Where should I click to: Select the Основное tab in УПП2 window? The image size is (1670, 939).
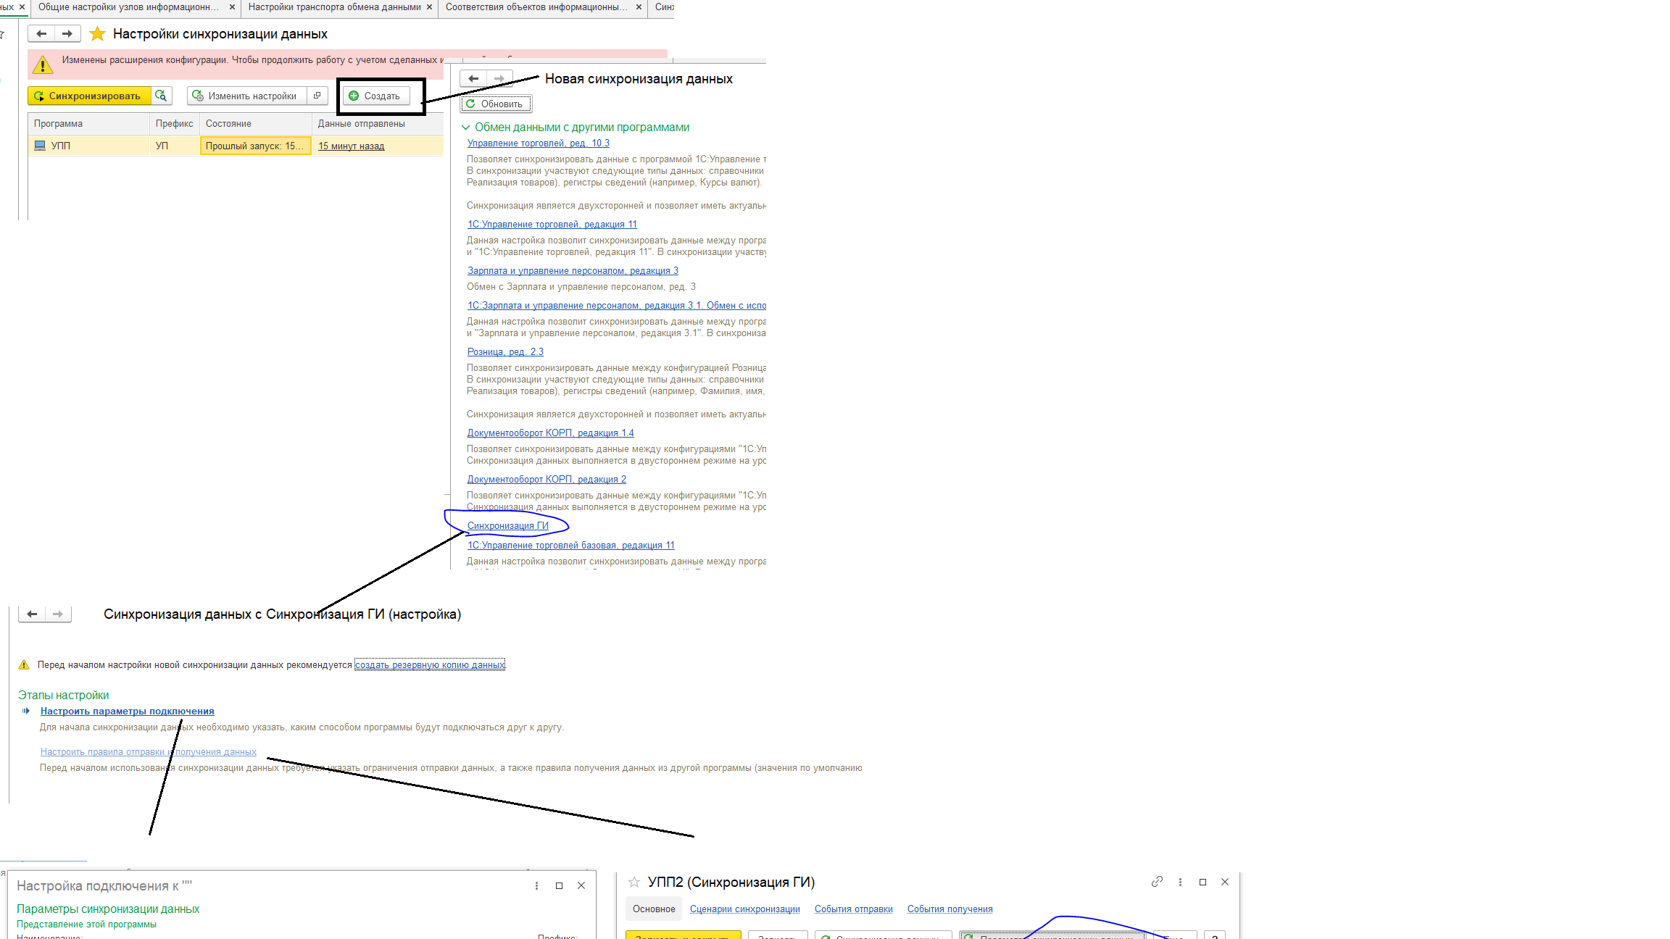(x=654, y=909)
